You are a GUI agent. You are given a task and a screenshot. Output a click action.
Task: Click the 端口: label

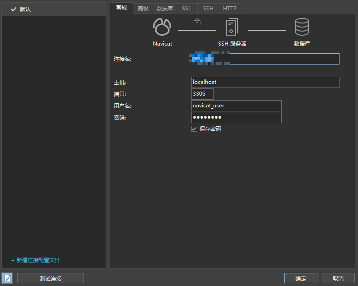[120, 94]
